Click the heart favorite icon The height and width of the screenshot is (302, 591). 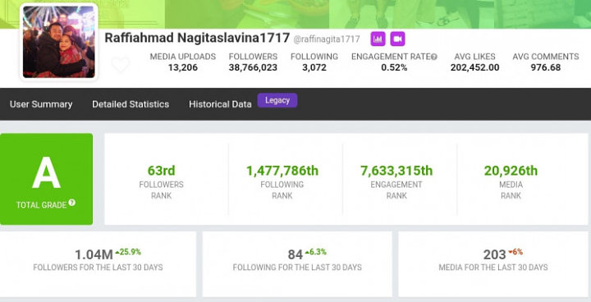pyautogui.click(x=120, y=65)
